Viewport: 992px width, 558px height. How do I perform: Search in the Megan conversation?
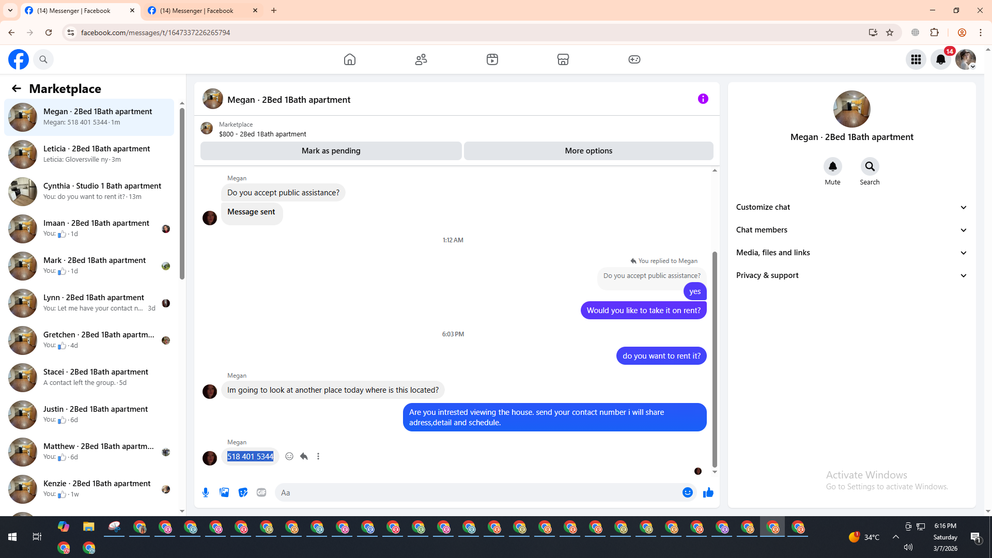(x=870, y=166)
